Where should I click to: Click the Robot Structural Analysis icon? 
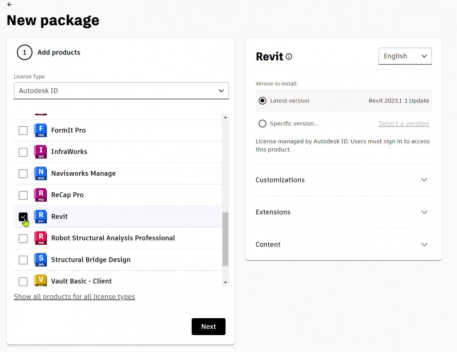(x=40, y=238)
